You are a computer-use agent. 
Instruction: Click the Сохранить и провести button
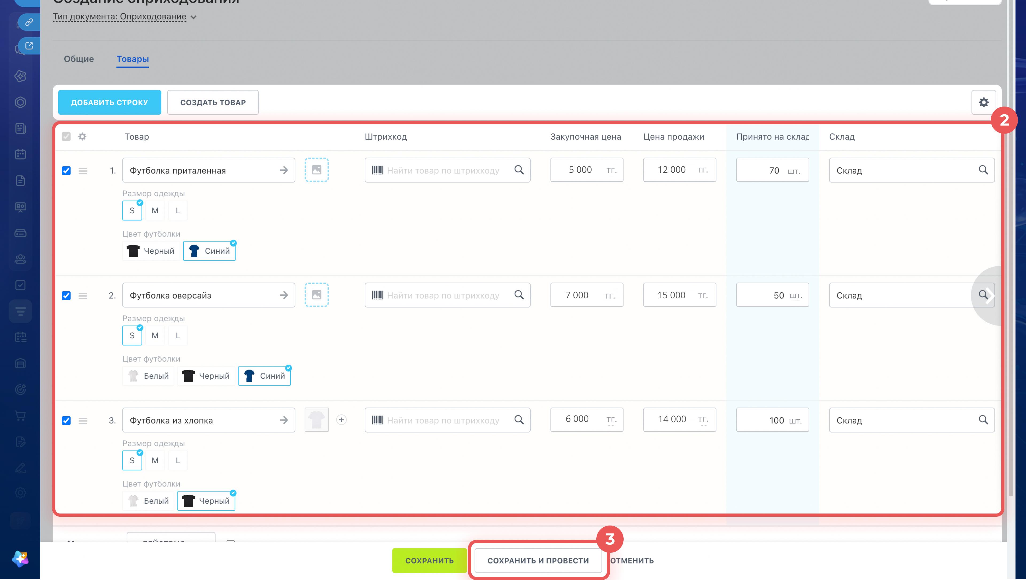[x=538, y=561]
